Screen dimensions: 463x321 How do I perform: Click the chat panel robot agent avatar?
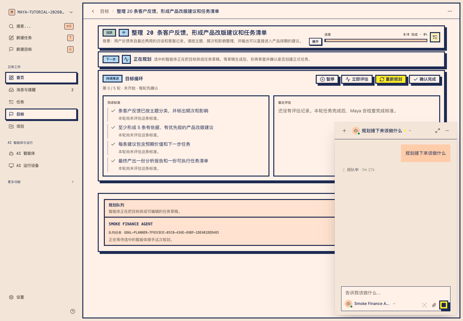[356, 131]
